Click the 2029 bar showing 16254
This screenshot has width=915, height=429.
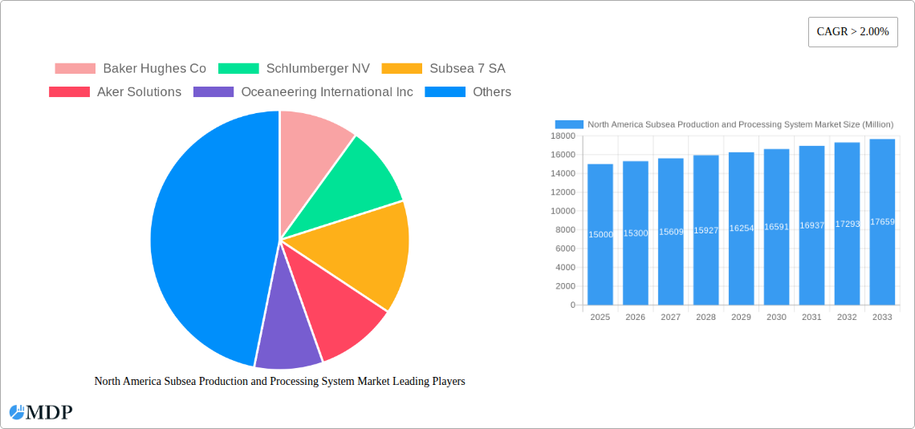point(741,229)
